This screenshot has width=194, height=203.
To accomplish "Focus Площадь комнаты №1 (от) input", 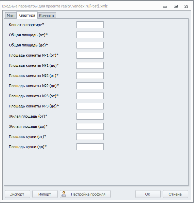I will click(90, 55).
